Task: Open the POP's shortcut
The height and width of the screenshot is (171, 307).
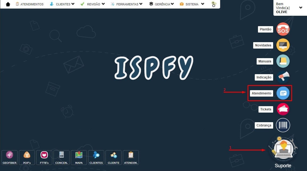Action: click(x=27, y=157)
